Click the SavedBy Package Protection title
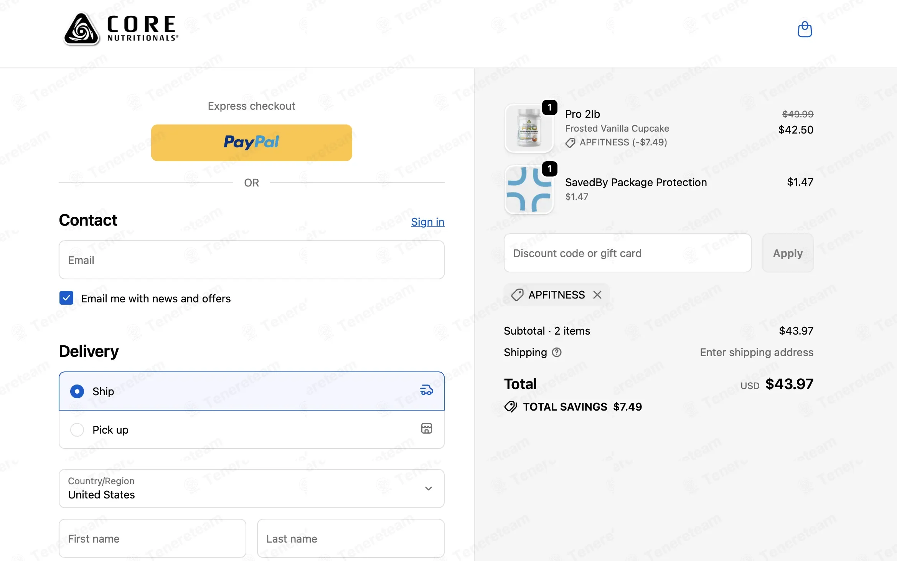897x561 pixels. coord(636,182)
